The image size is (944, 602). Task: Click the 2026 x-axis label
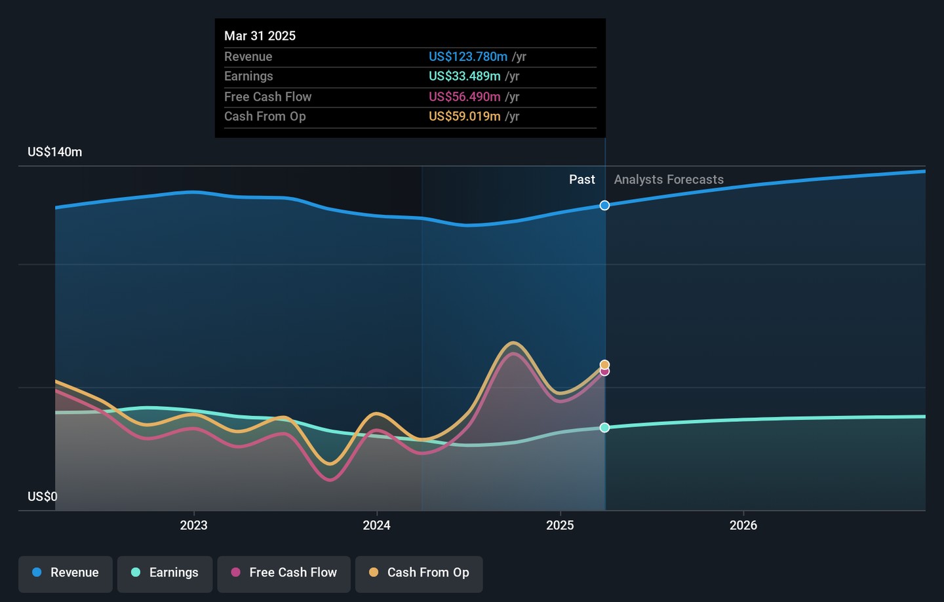(743, 525)
